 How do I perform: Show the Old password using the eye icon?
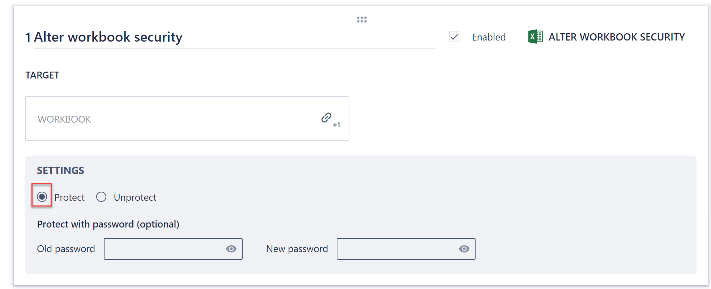tap(232, 249)
